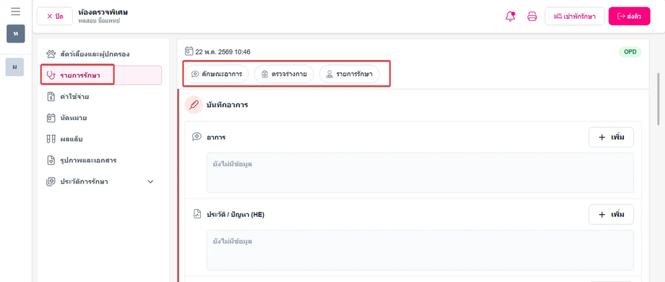The height and width of the screenshot is (282, 665).
Task: Open the รายการรักษา pill tab
Action: [x=349, y=74]
